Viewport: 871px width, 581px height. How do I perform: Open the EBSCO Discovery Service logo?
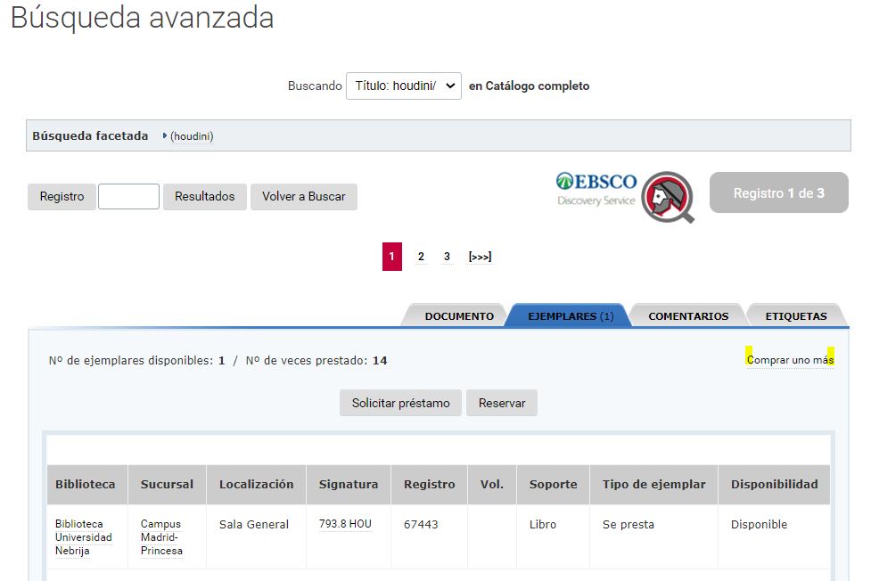point(596,190)
